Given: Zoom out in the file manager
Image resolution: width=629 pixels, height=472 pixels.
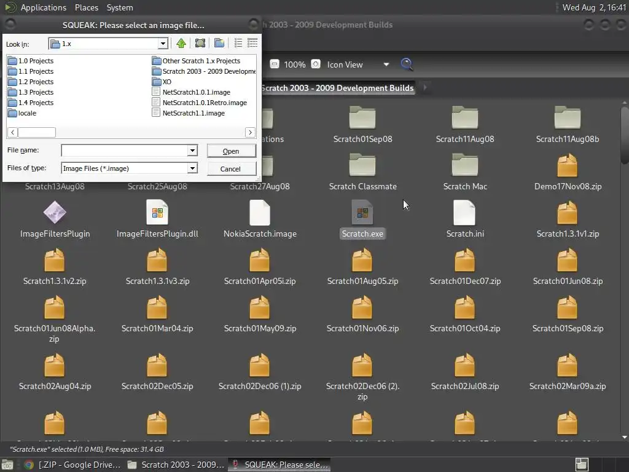Looking at the screenshot, I should [x=275, y=64].
